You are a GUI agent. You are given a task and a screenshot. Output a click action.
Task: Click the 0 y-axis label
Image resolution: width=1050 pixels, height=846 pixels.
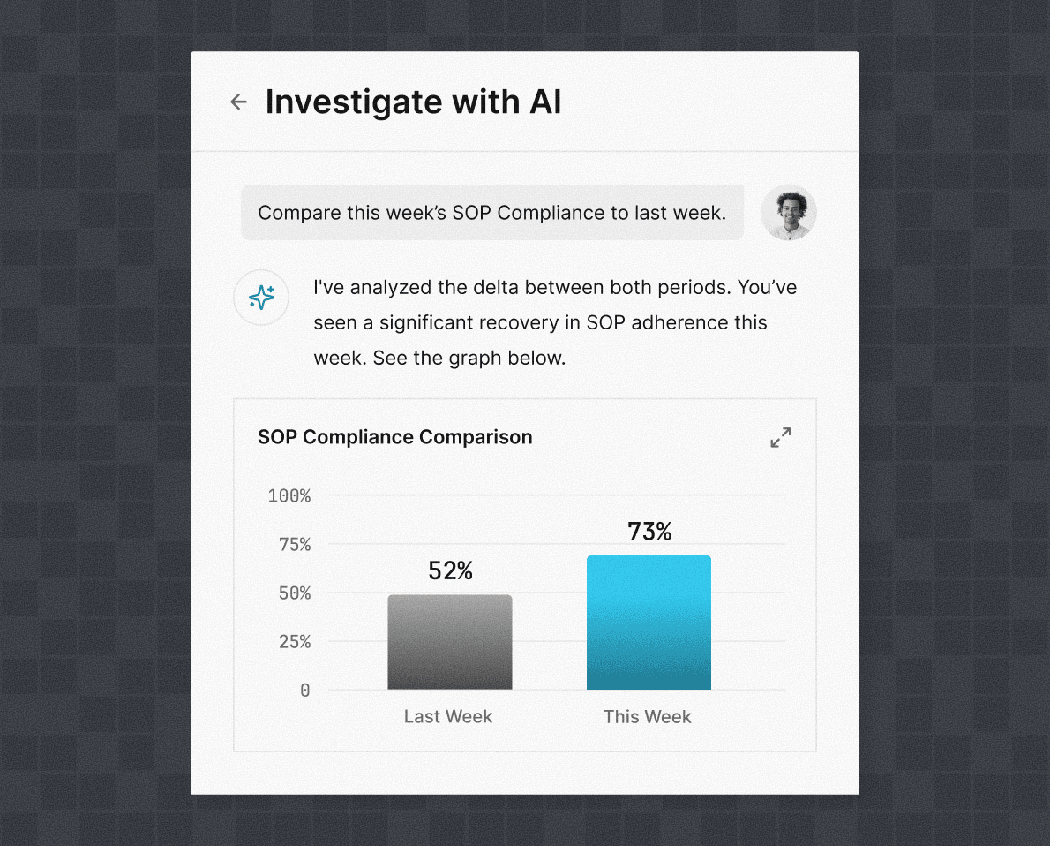pyautogui.click(x=305, y=691)
